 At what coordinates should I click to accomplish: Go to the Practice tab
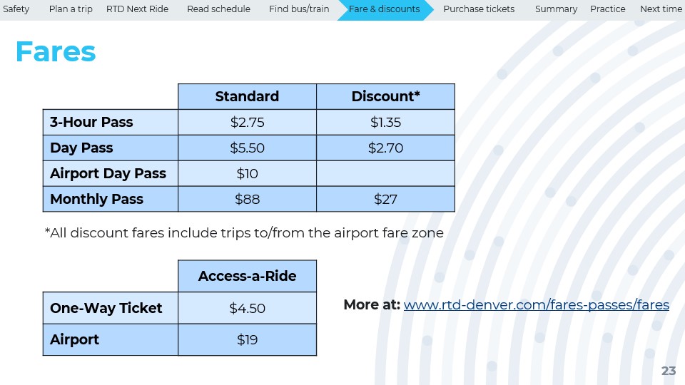[607, 9]
